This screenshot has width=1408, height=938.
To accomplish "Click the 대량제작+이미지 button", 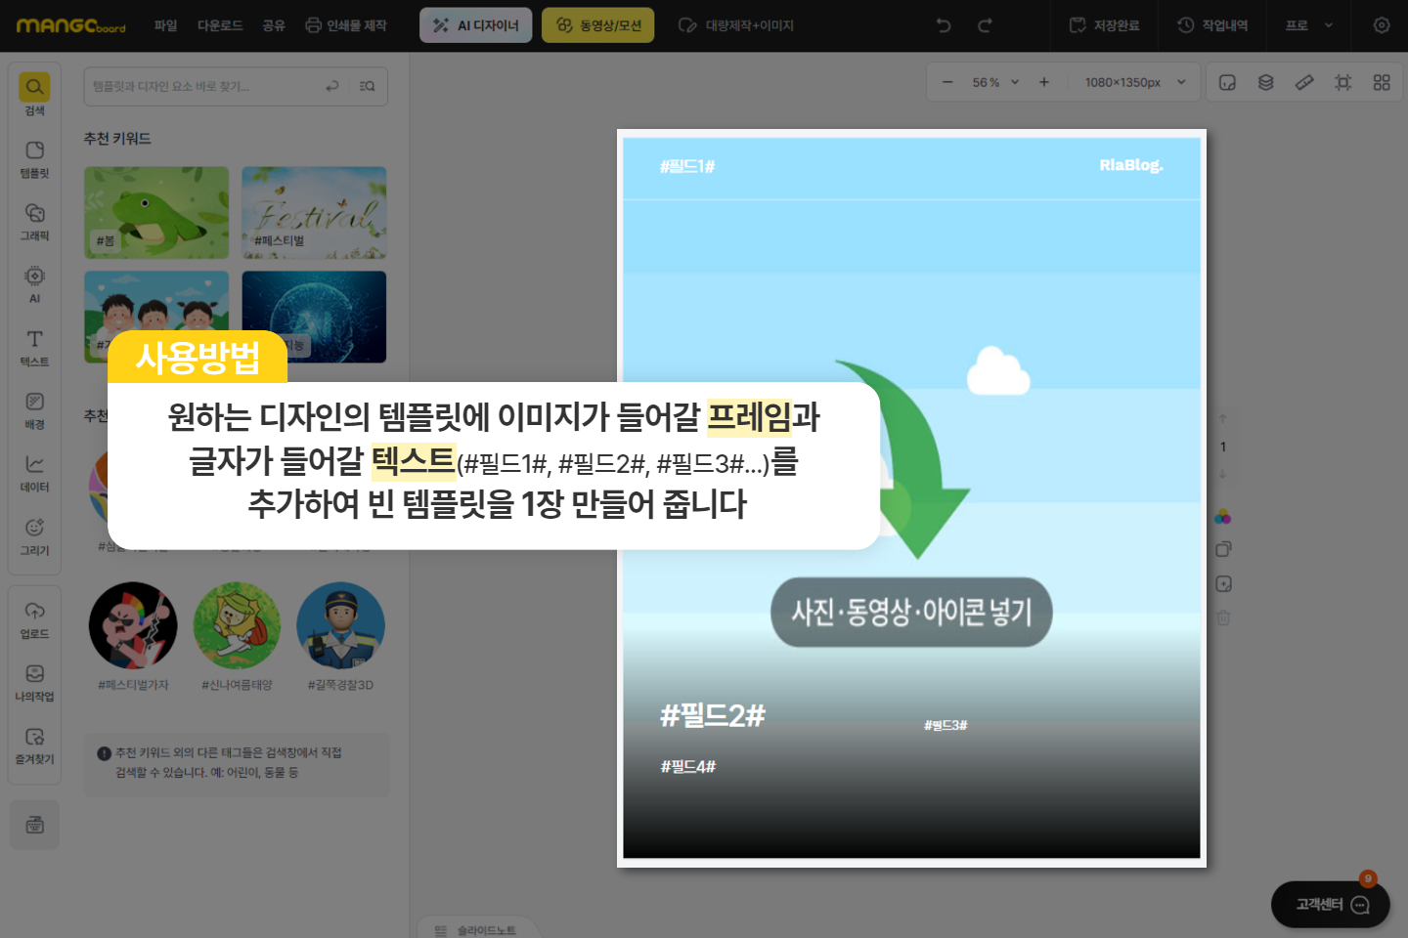I will 736,25.
